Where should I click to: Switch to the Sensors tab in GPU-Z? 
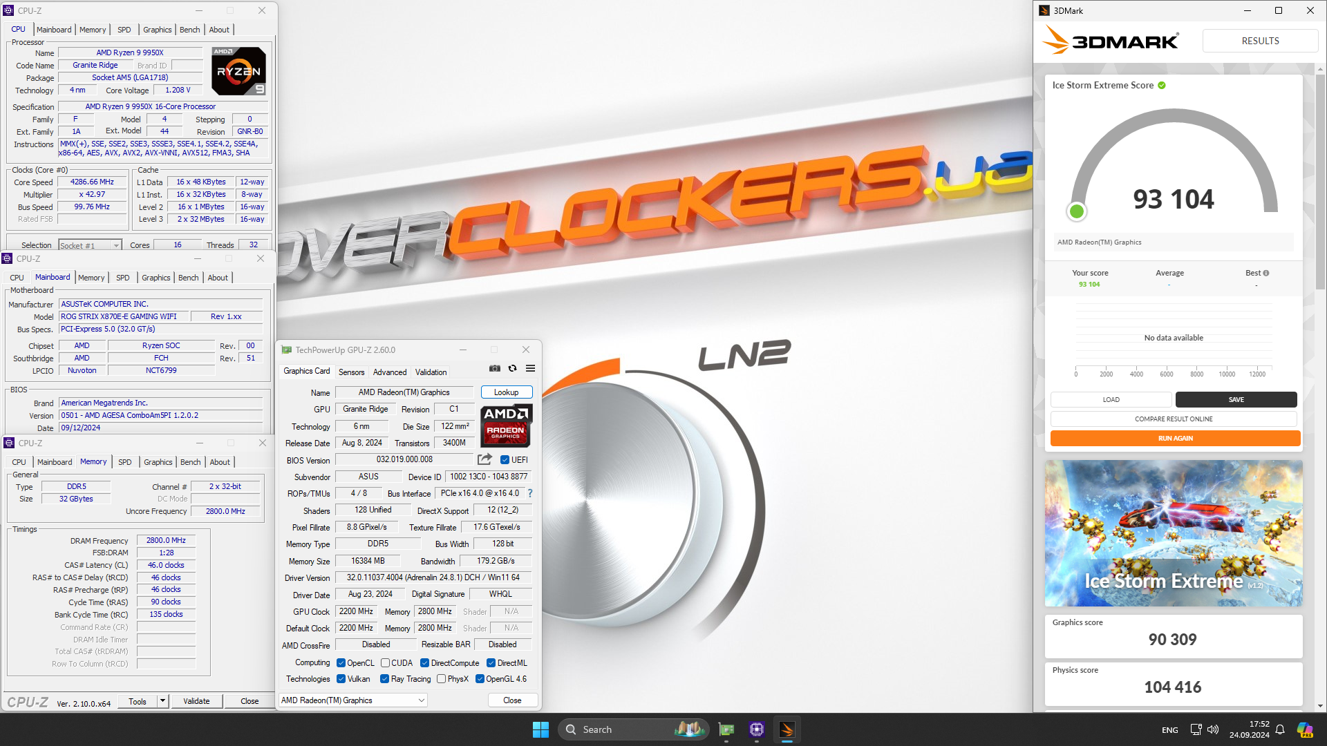tap(351, 372)
